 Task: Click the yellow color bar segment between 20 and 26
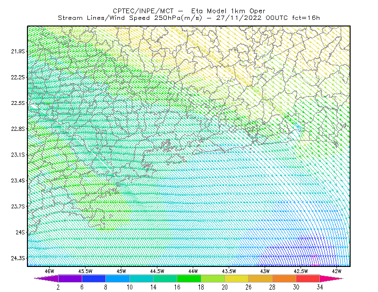pos(237,278)
